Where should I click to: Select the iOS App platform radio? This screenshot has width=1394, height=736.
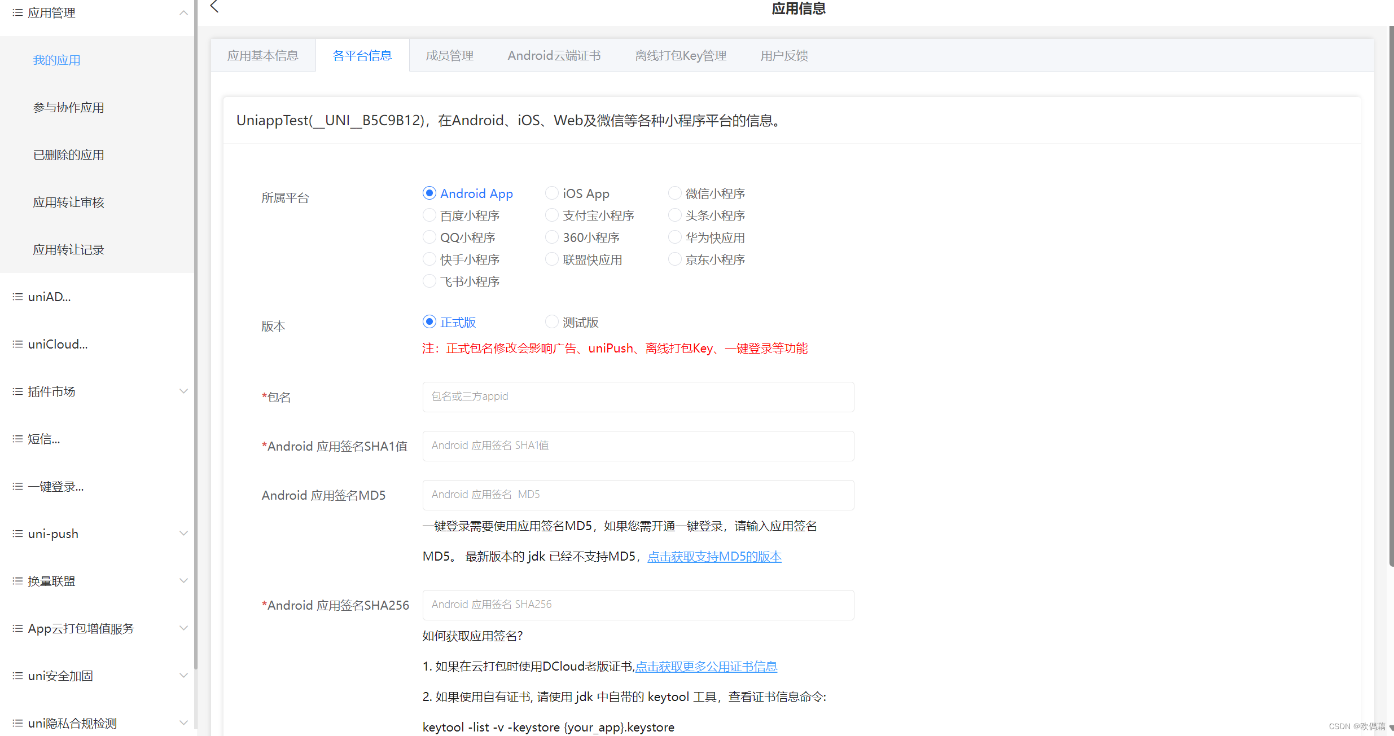tap(552, 193)
